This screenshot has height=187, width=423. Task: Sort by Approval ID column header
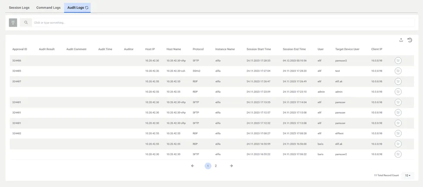20,49
